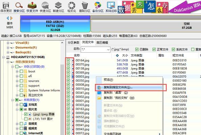201x135 pixels.
Task: Switch to the 浏览文件 tab
Action: [88, 42]
